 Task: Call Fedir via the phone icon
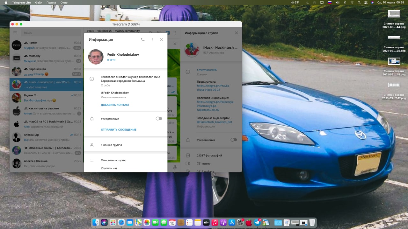[x=142, y=40]
